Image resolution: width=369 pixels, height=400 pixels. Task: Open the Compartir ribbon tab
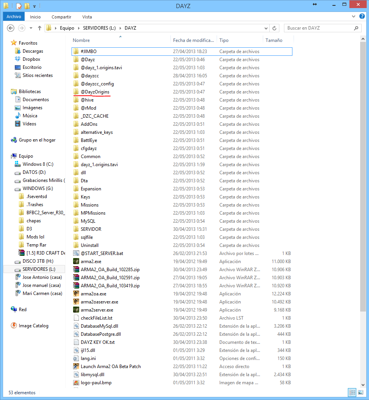tap(61, 17)
